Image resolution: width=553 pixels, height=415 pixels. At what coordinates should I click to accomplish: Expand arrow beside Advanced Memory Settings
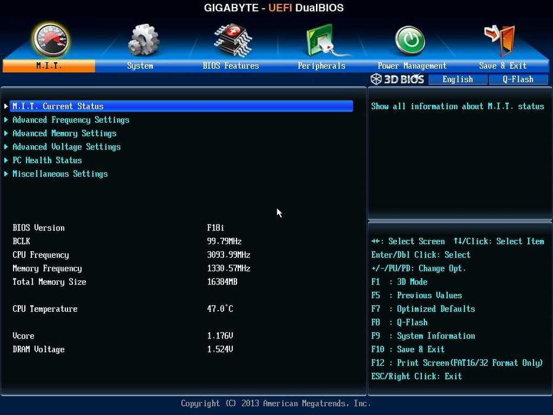6,133
